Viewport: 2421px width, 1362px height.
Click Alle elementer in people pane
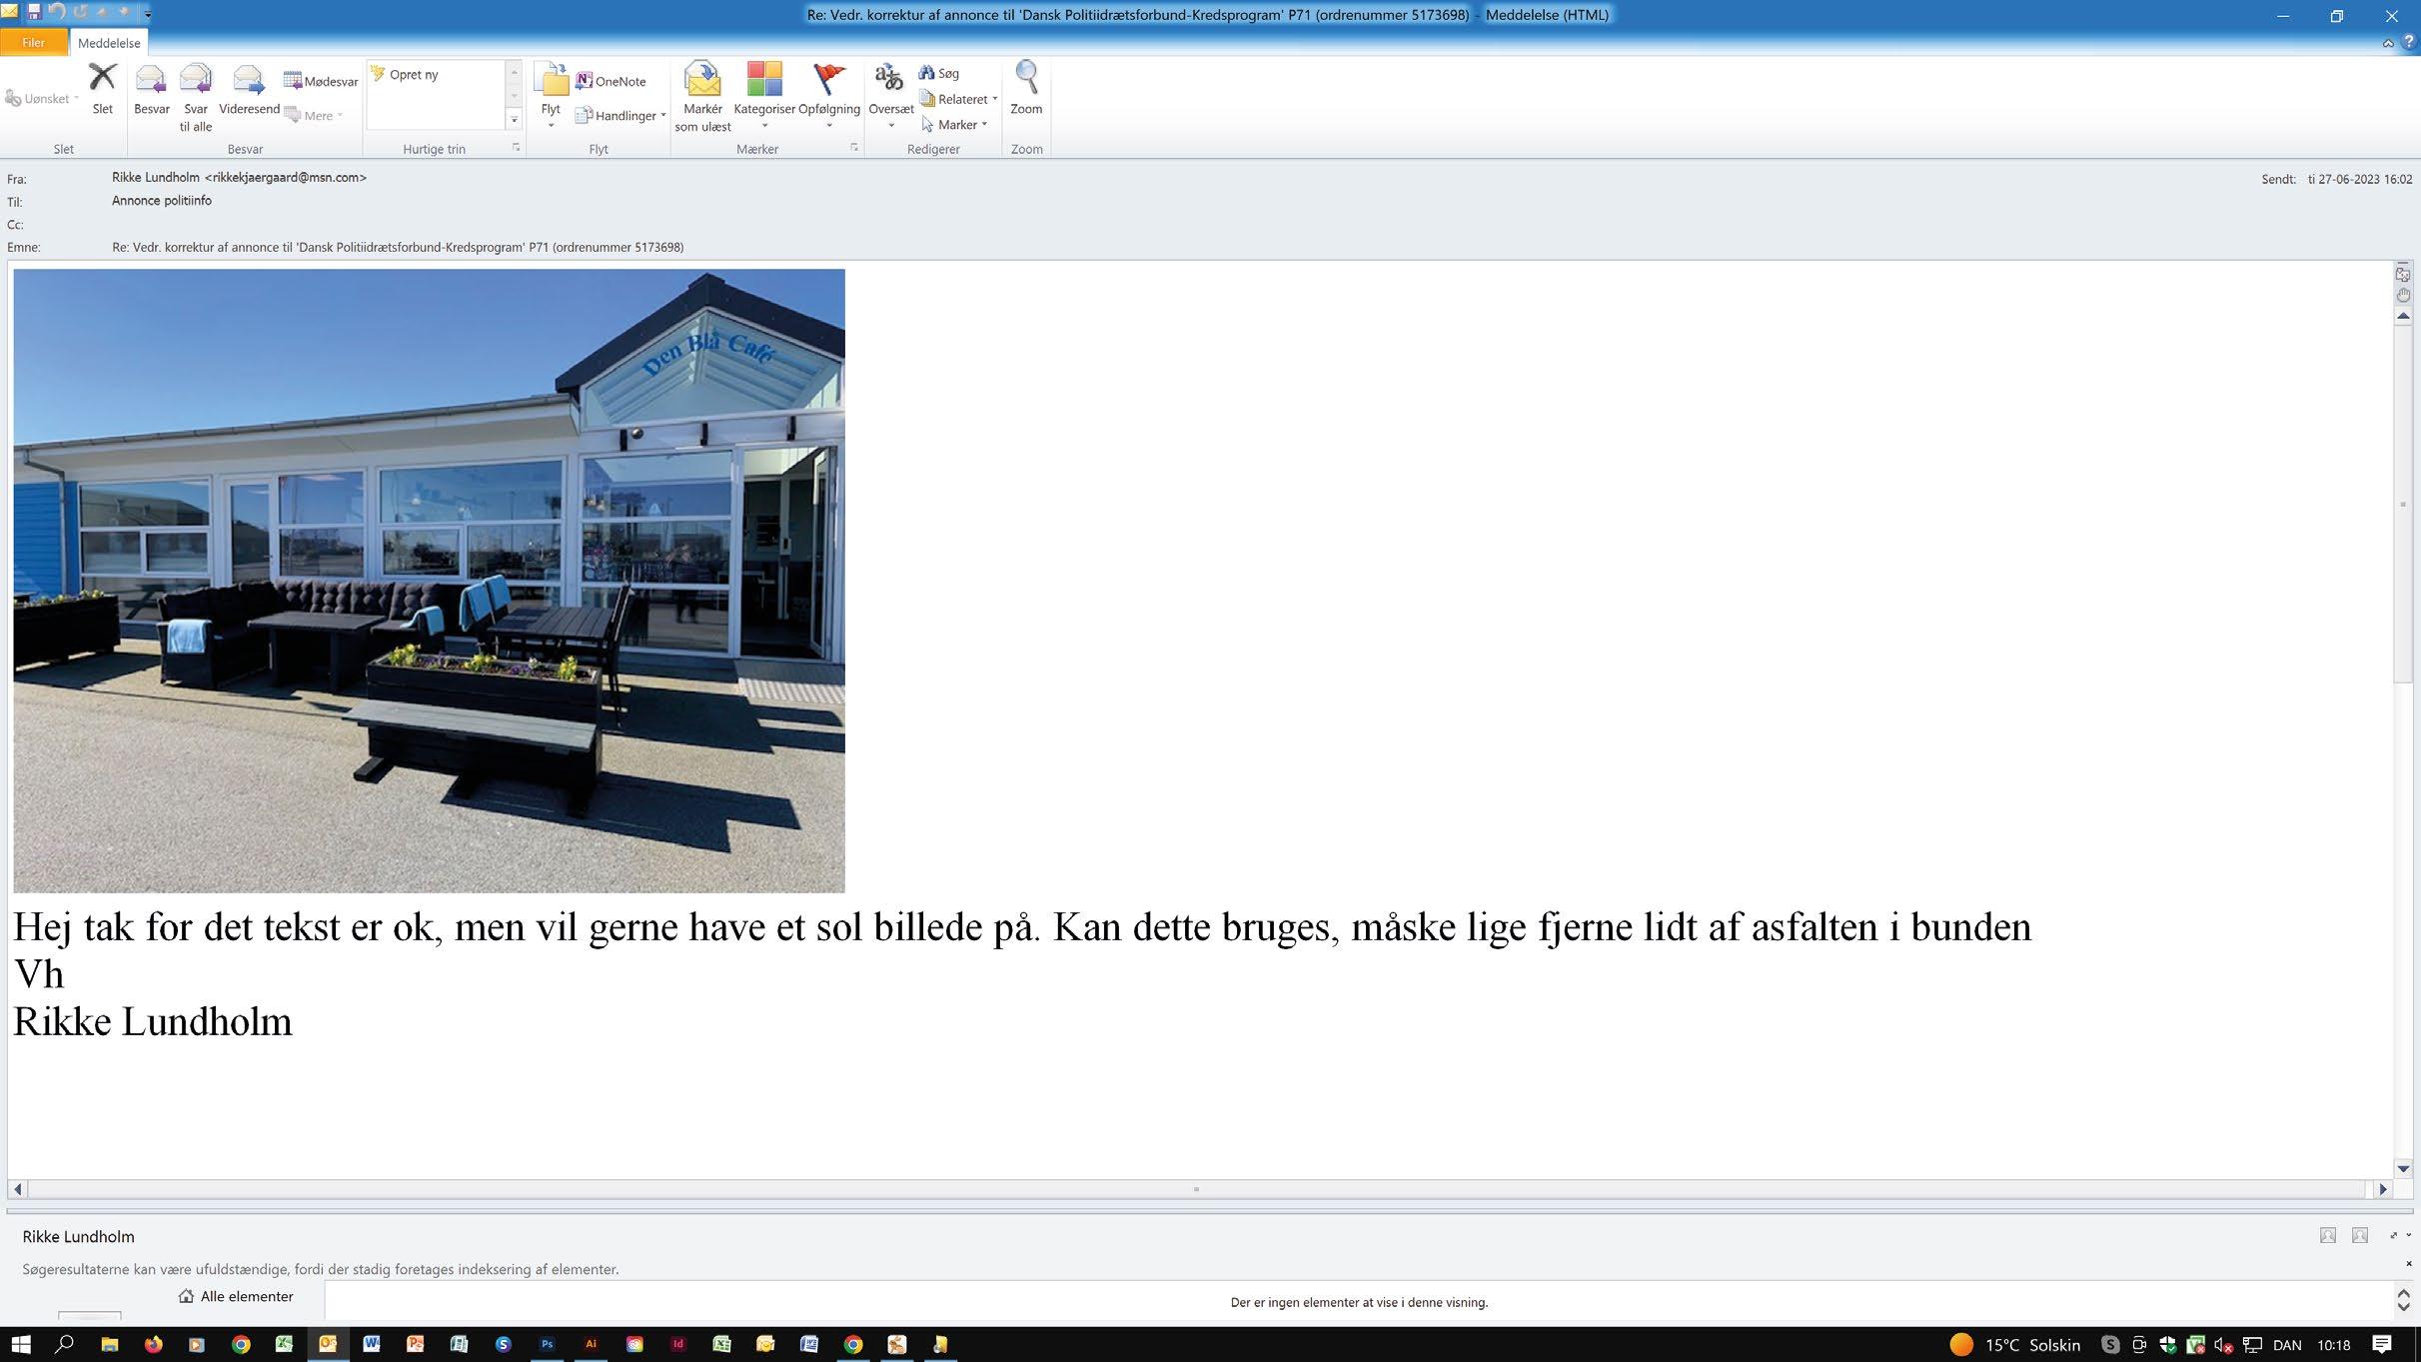[x=236, y=1296]
